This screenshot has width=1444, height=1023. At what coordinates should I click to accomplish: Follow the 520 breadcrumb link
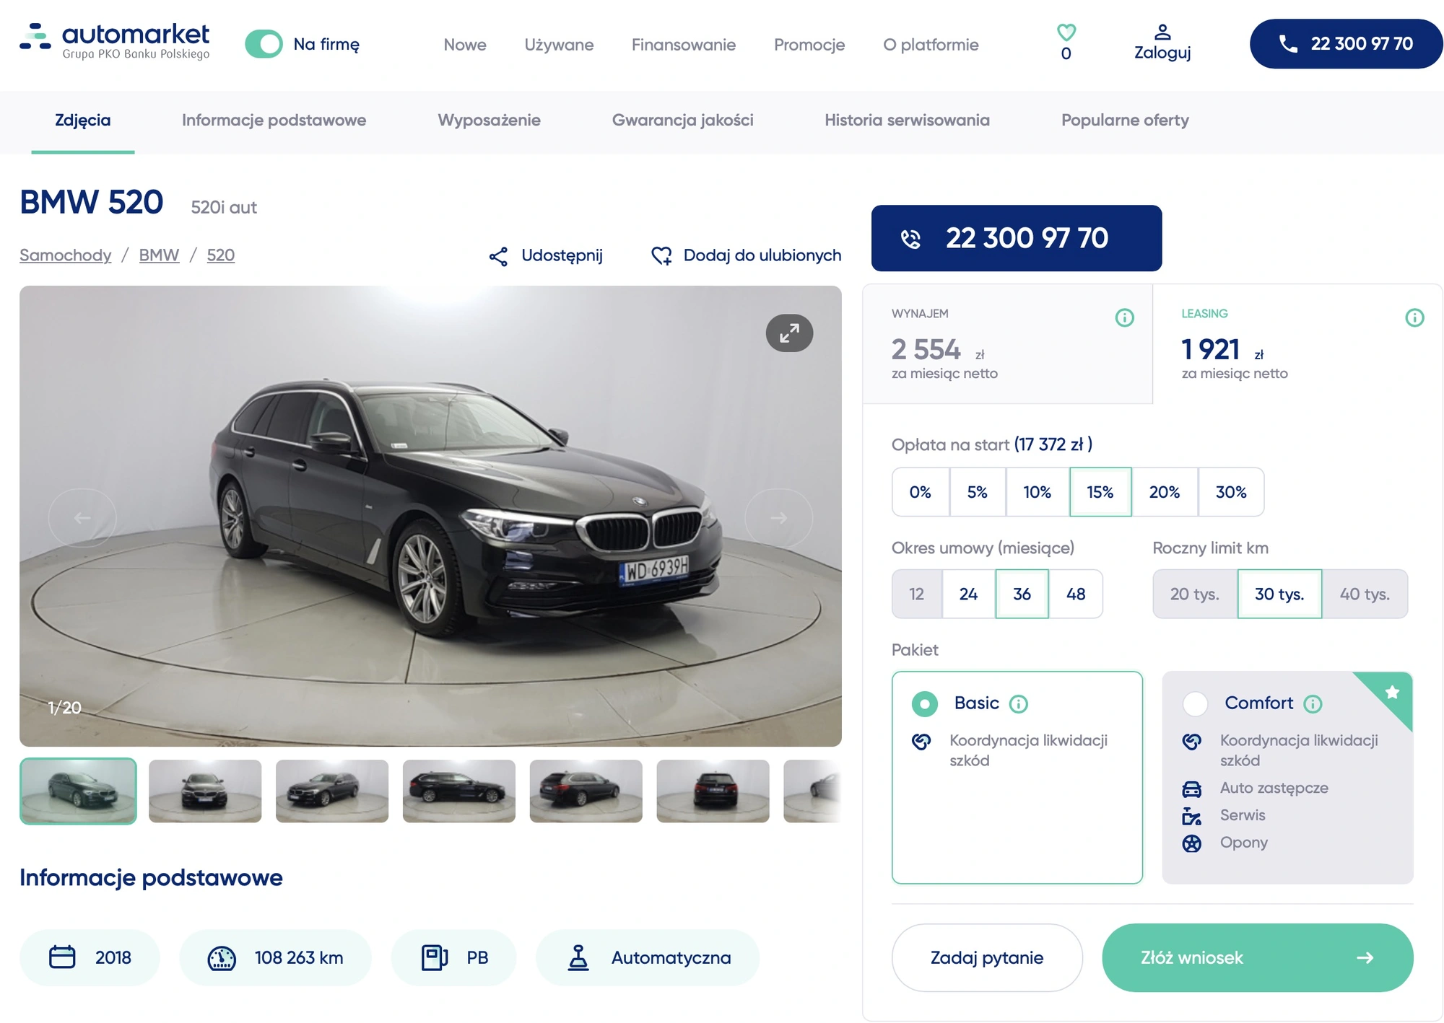pyautogui.click(x=221, y=255)
